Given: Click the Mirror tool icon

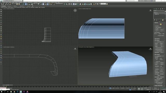Looking at the screenshot, I should pos(65,4).
